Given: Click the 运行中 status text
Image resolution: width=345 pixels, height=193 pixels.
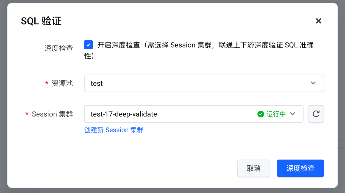Looking at the screenshot, I should [276, 114].
